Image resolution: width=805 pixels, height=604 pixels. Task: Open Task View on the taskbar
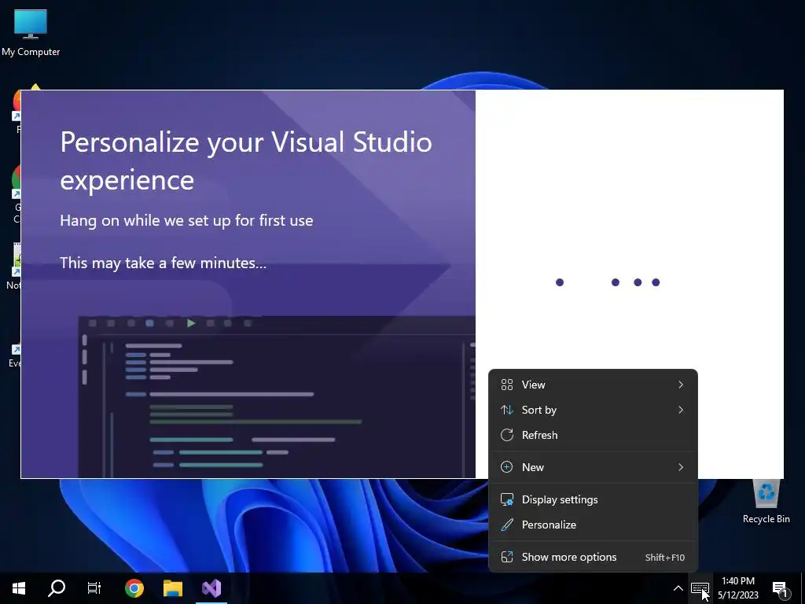point(94,588)
